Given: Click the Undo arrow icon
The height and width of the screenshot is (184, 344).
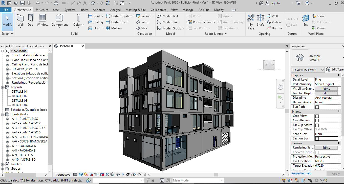Looking at the screenshot, I should (x=38, y=3).
